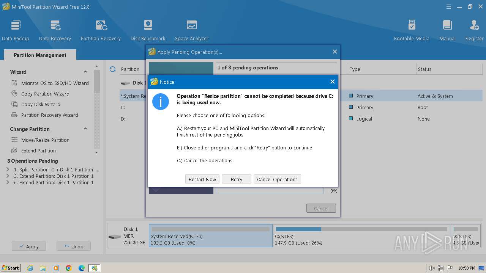Viewport: 486px width, 273px height.
Task: Start the Disk Benchmark tool
Action: 148,31
